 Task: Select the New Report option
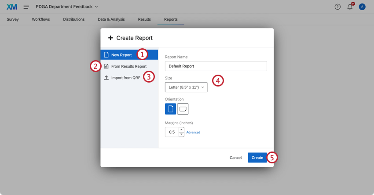(x=129, y=55)
